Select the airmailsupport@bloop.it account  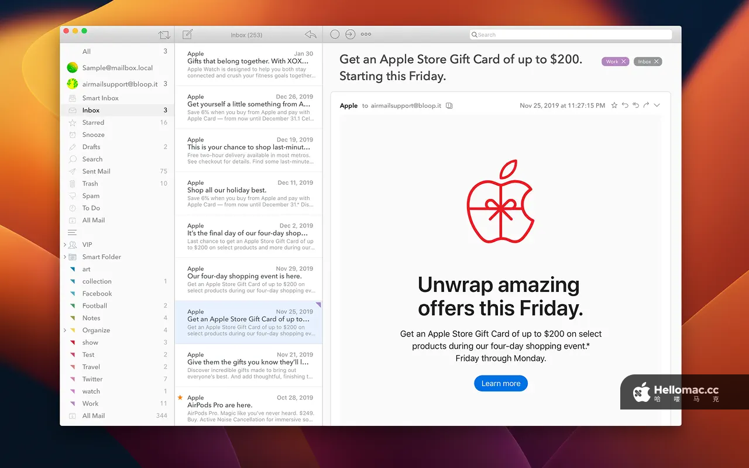pyautogui.click(x=117, y=84)
